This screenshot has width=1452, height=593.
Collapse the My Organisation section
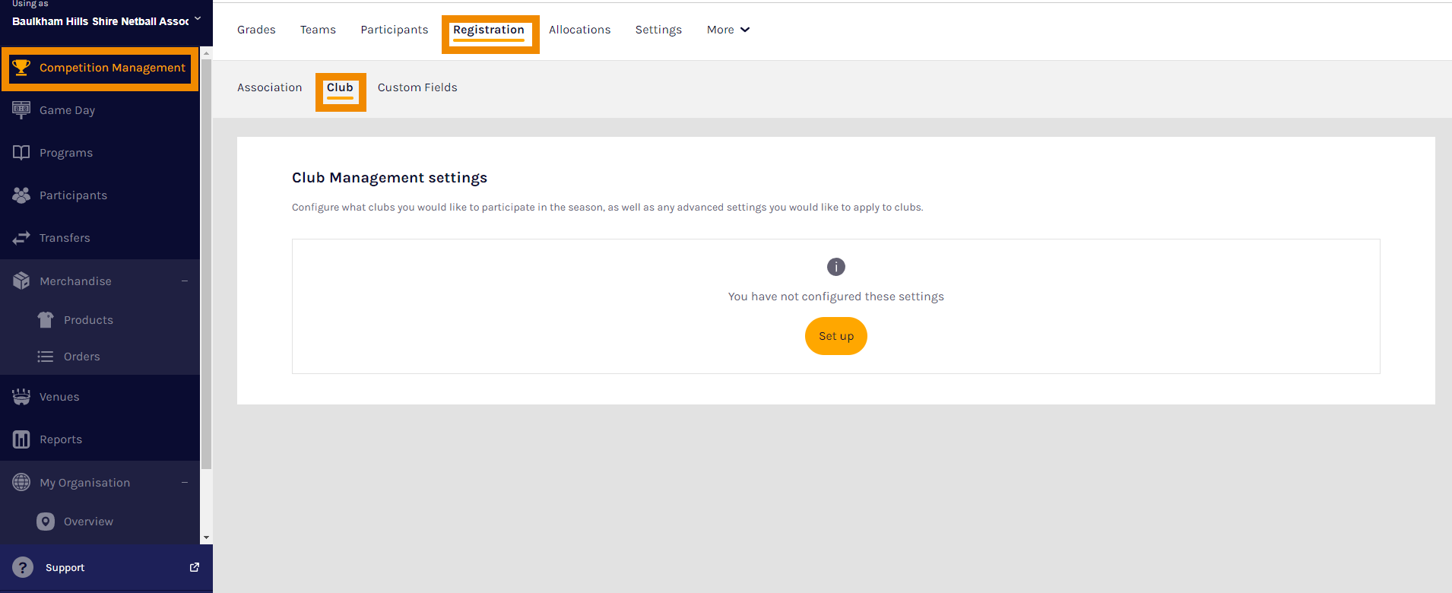point(185,483)
